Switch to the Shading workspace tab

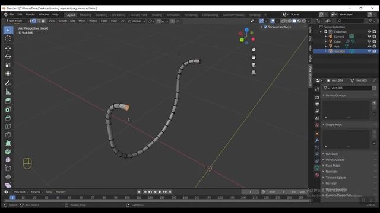pyautogui.click(x=157, y=15)
